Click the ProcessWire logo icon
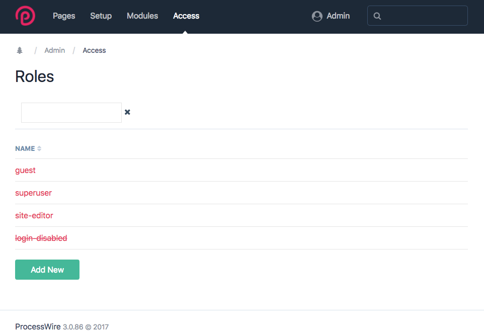The image size is (484, 333). [x=25, y=16]
